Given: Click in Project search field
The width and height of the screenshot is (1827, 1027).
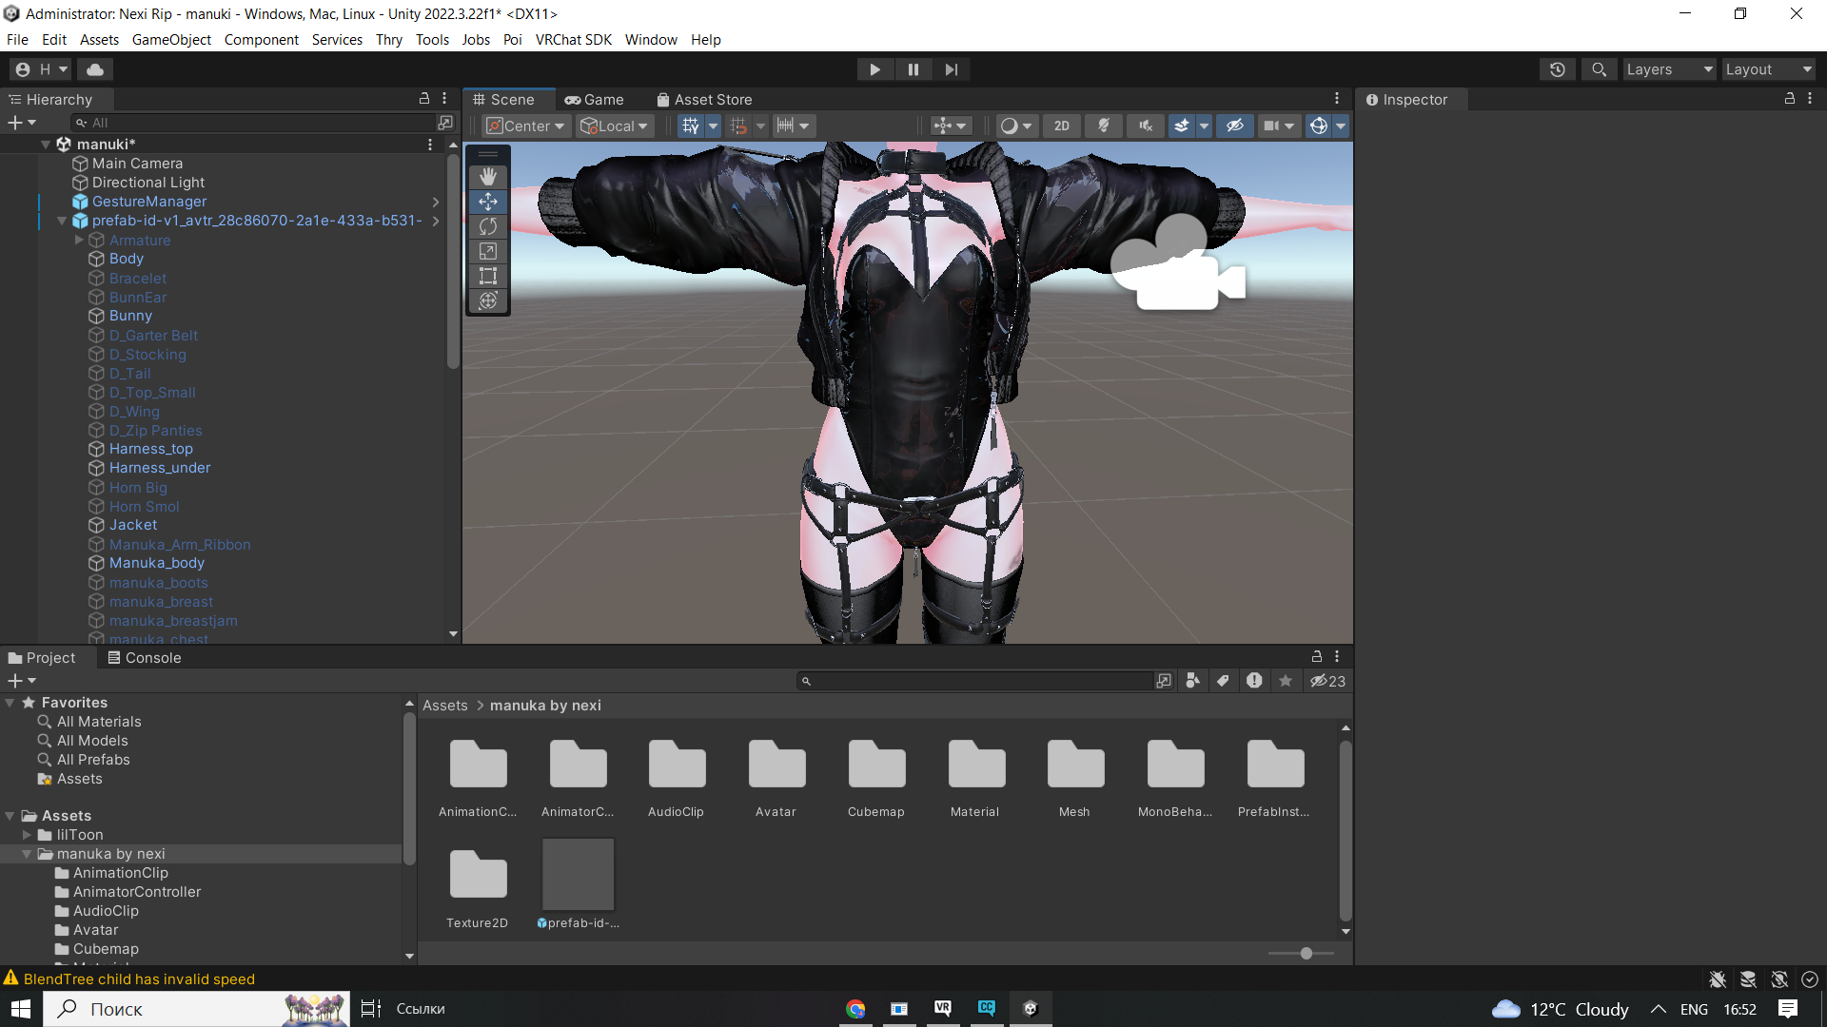Looking at the screenshot, I should point(975,681).
